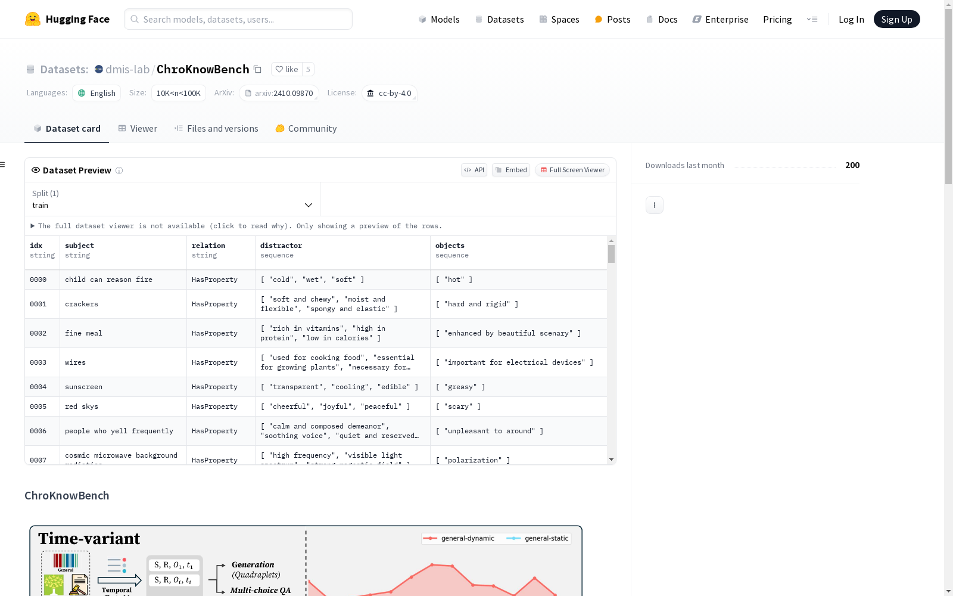Switch to the Viewer tab

click(138, 129)
